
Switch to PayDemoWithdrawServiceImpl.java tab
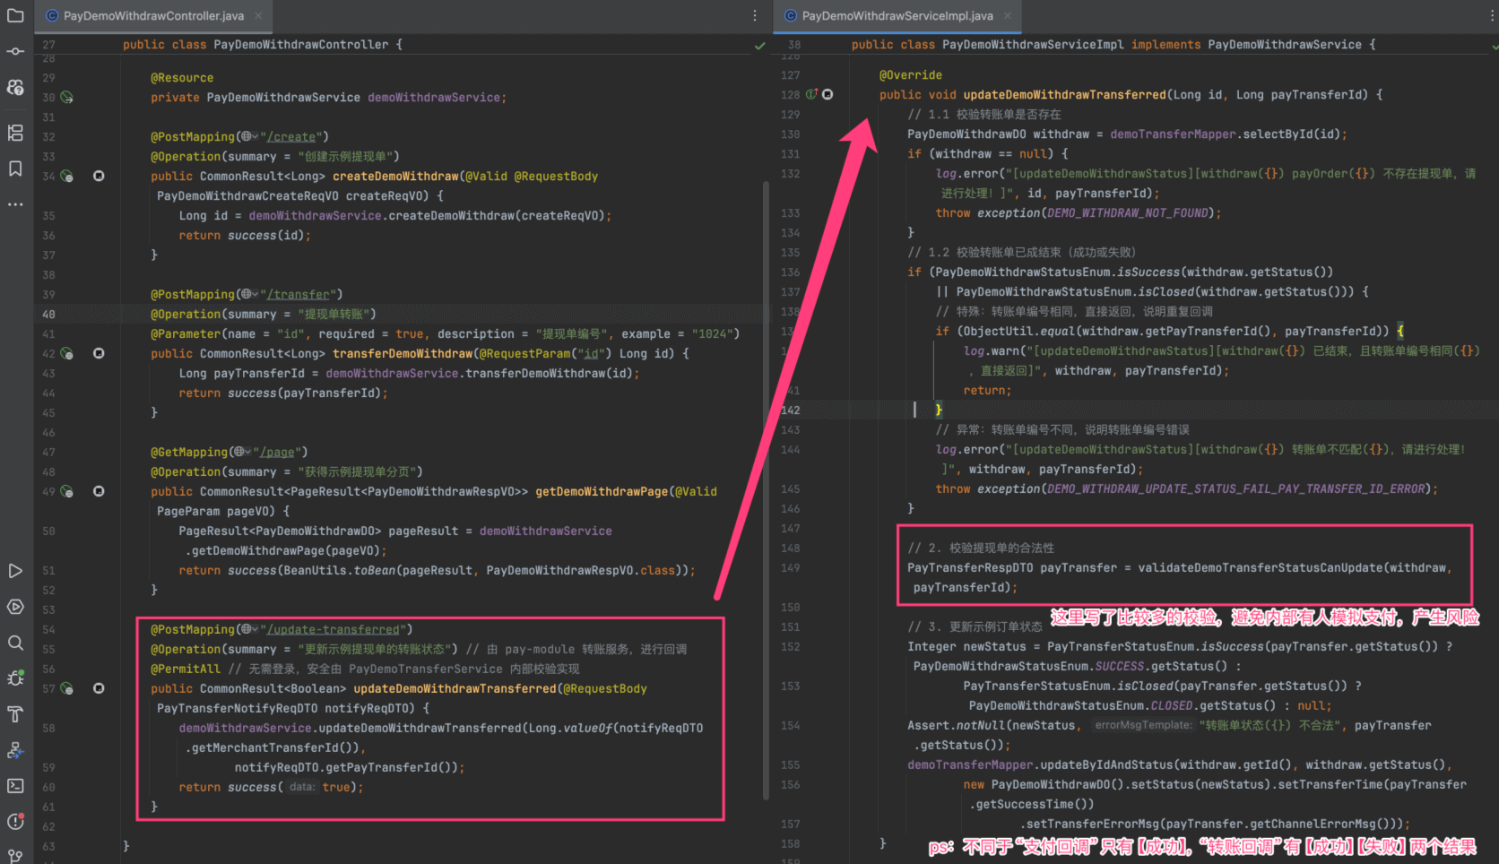[x=897, y=16]
